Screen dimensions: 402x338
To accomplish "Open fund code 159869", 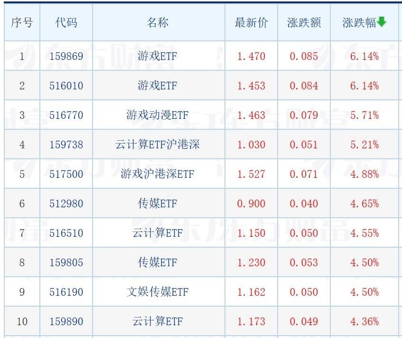I will [66, 56].
